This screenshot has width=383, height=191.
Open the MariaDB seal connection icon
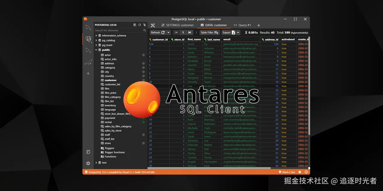[88, 62]
